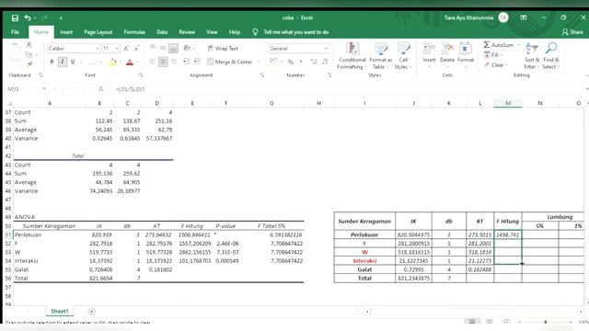Screen dimensions: 589x331
Task: Click Merge & Center
Action: coord(230,62)
